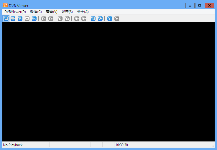Open the channel list icon
This screenshot has height=150, width=217.
[93, 19]
